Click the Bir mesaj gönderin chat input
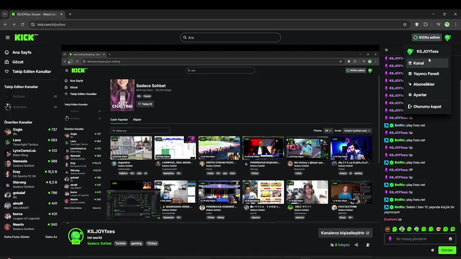 [420, 239]
